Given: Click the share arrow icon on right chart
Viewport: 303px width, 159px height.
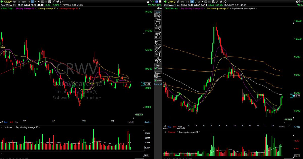Looking at the screenshot, I should (225, 2).
